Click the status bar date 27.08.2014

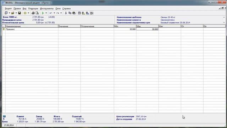click(9, 125)
